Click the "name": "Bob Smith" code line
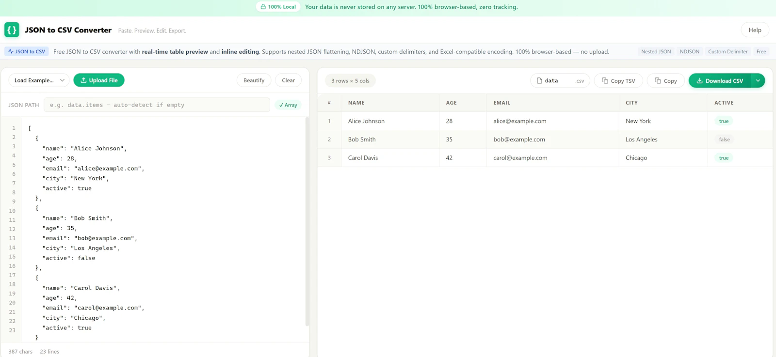776x357 pixels. pyautogui.click(x=78, y=218)
